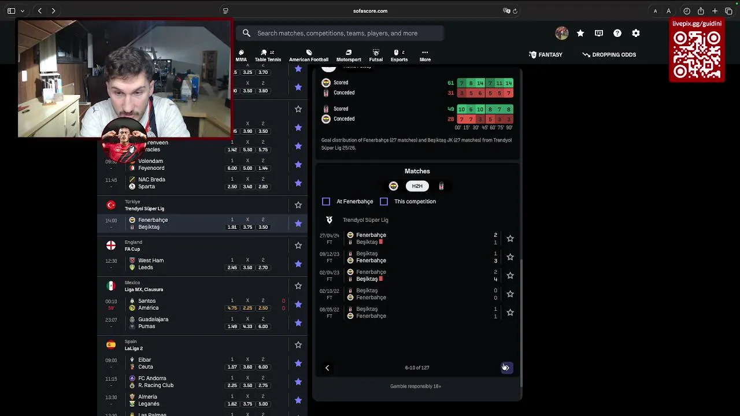The height and width of the screenshot is (416, 740).
Task: Favourite the 02/04/23 Fenerbahçe match
Action: 510,276
